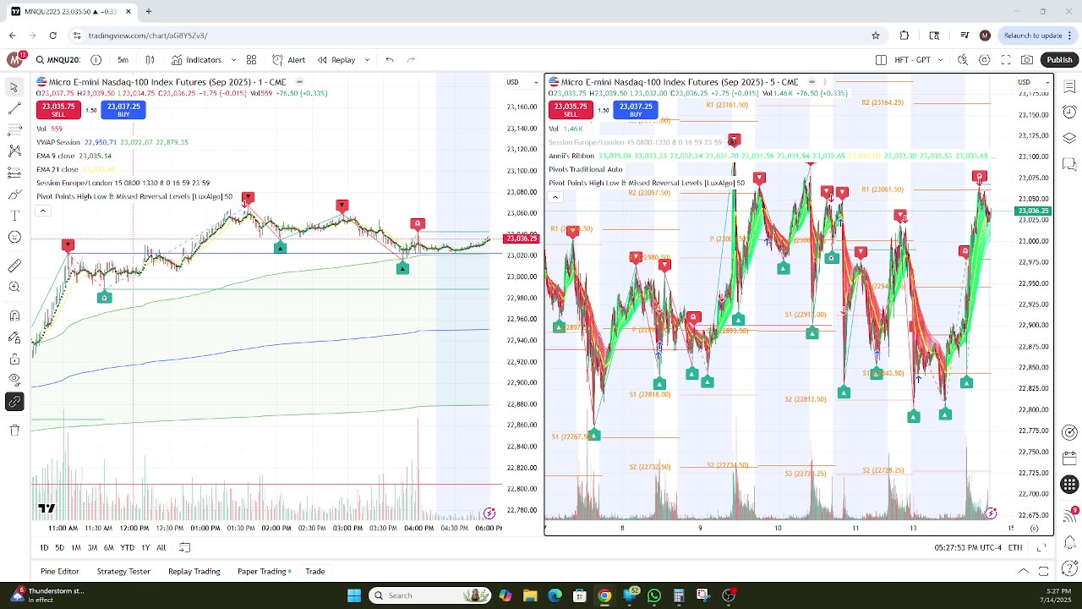This screenshot has height=609, width=1082.
Task: Select the trend line drawing tool
Action: click(14, 108)
